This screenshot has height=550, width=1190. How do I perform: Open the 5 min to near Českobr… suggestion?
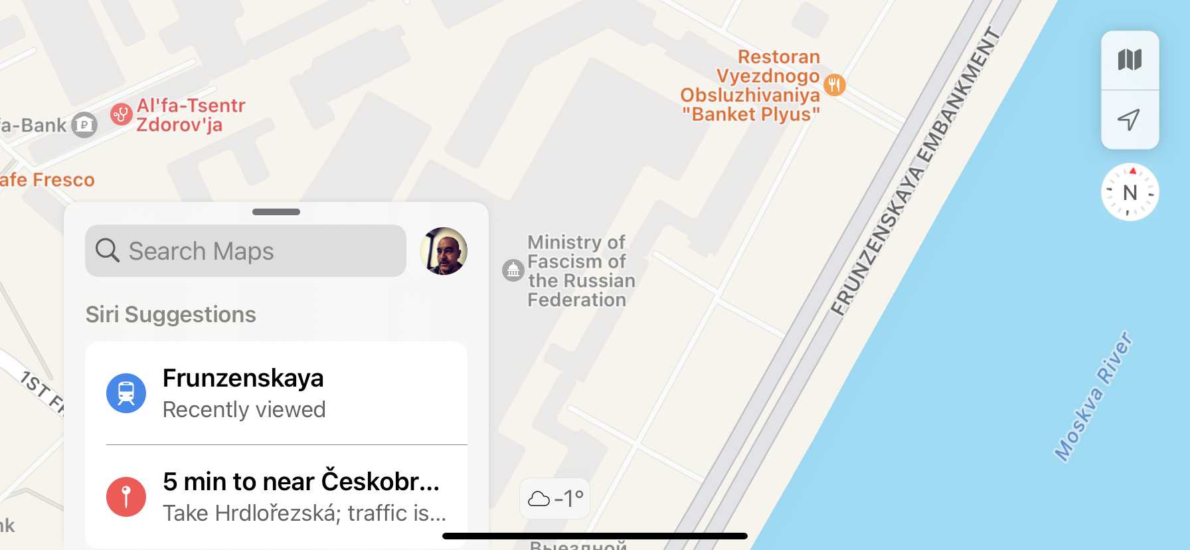pyautogui.click(x=276, y=497)
